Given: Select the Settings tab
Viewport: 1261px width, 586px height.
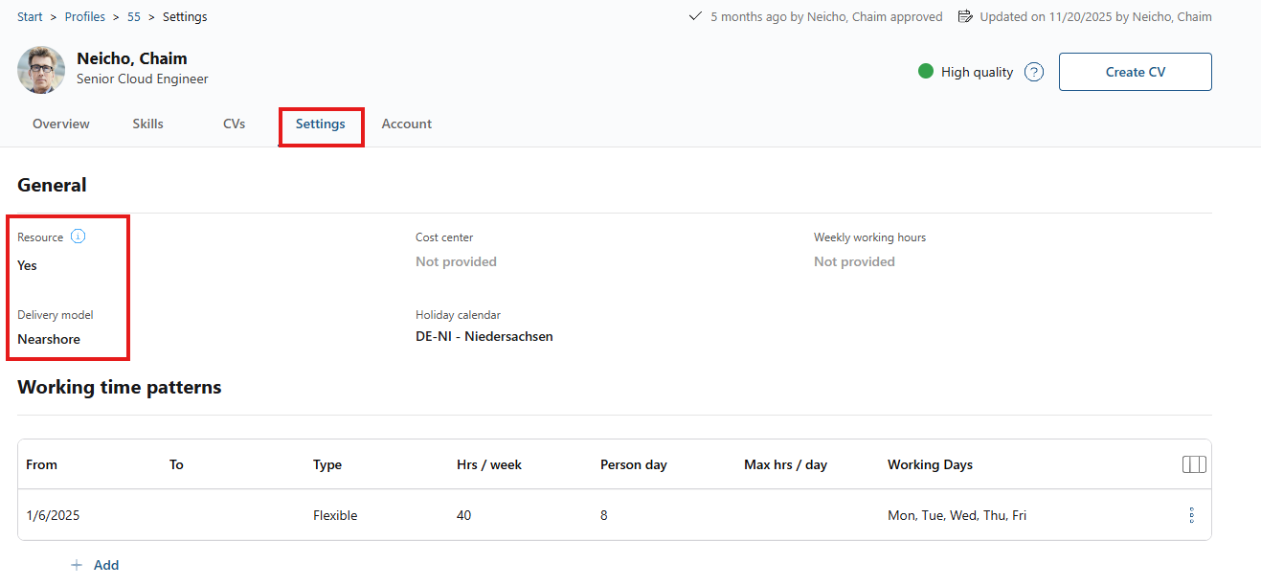Looking at the screenshot, I should click(321, 124).
